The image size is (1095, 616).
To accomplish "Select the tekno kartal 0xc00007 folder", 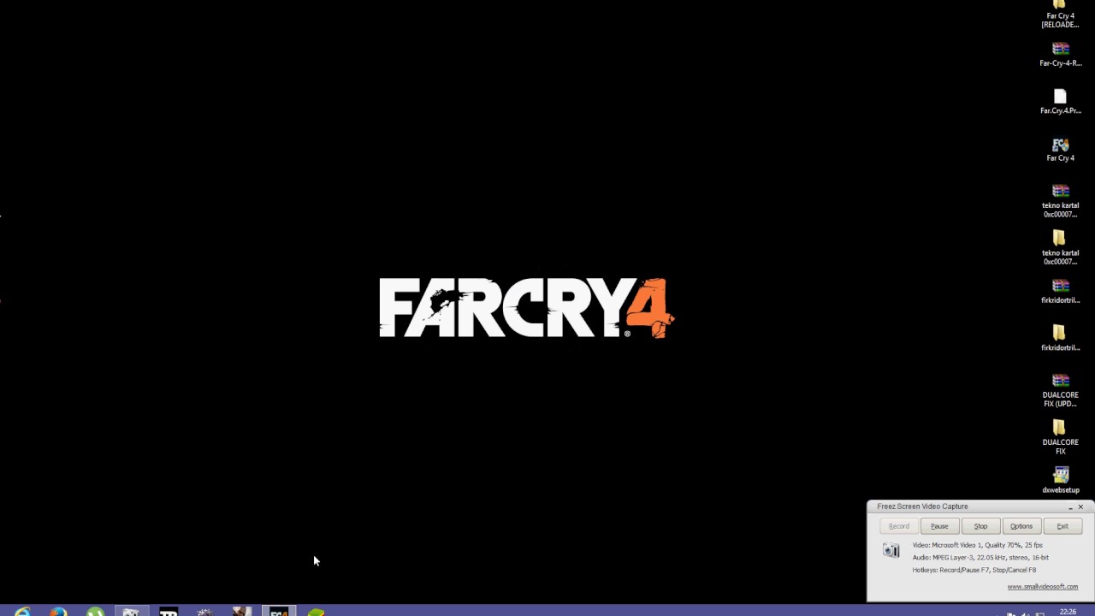I will (x=1060, y=247).
